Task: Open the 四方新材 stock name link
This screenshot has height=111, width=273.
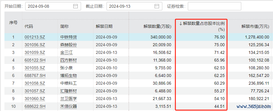Action: (x=69, y=60)
